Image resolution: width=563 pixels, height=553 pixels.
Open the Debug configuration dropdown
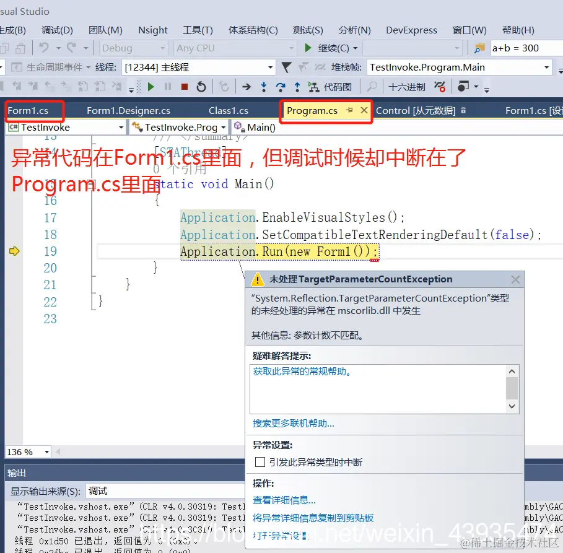point(133,48)
